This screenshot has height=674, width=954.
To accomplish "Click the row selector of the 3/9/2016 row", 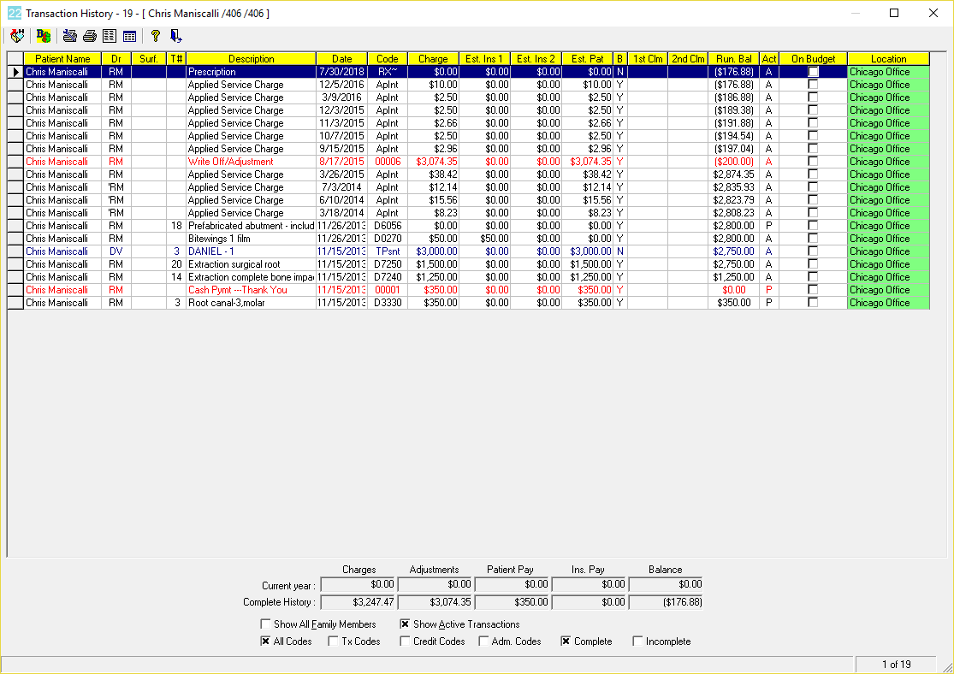I will point(15,98).
